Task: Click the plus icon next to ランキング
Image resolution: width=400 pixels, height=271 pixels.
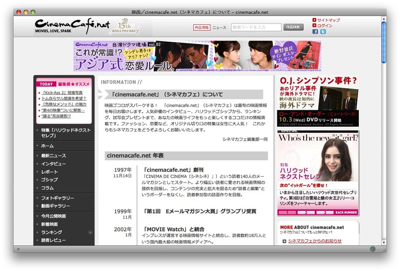Action: [90, 232]
